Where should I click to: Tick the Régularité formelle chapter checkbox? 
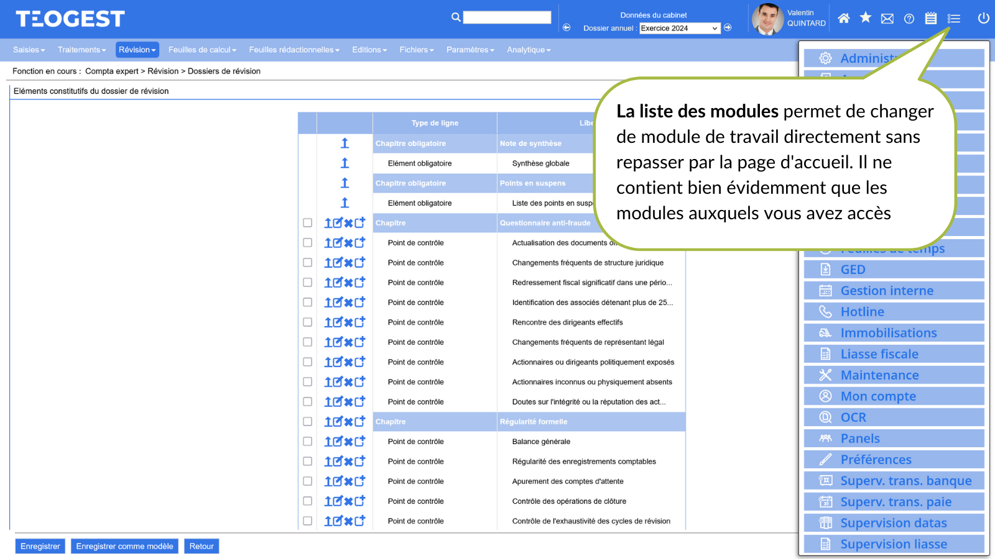307,422
